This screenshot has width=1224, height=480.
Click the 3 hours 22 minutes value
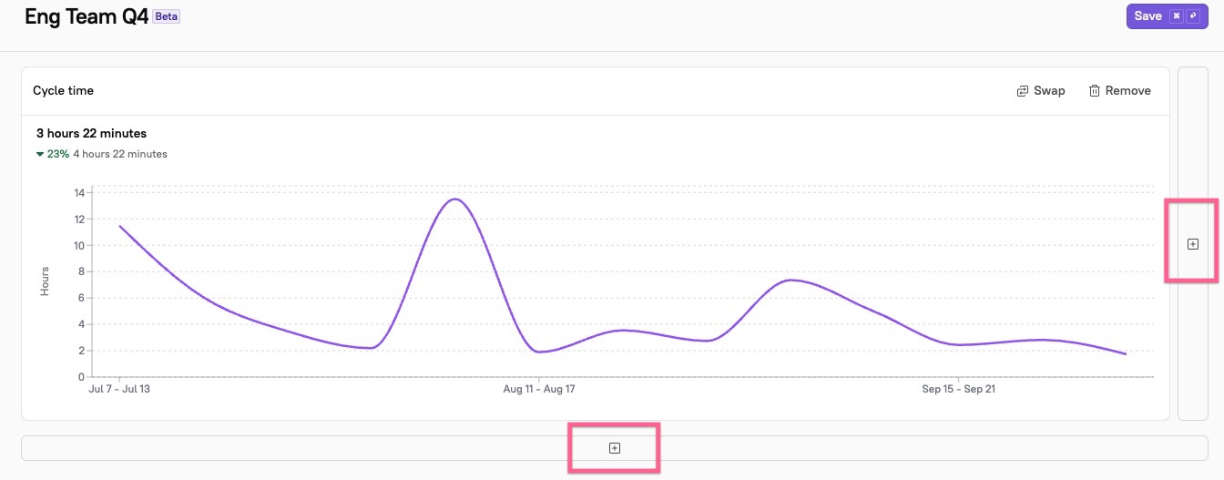pos(91,134)
